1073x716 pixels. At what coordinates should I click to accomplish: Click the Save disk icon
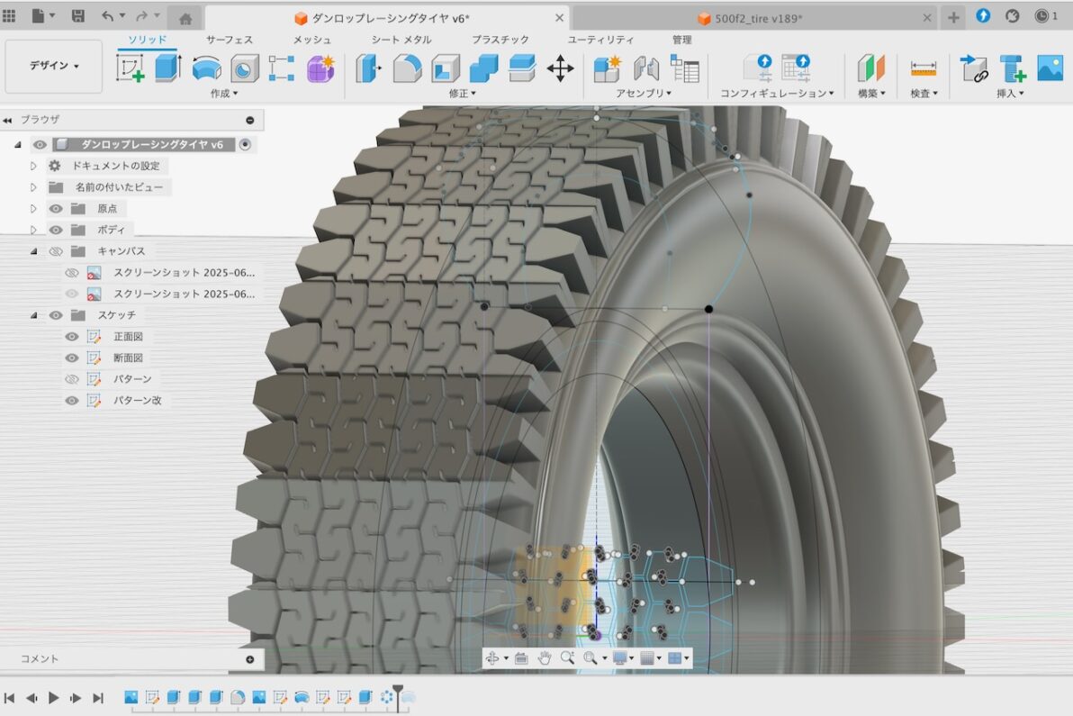coord(78,16)
